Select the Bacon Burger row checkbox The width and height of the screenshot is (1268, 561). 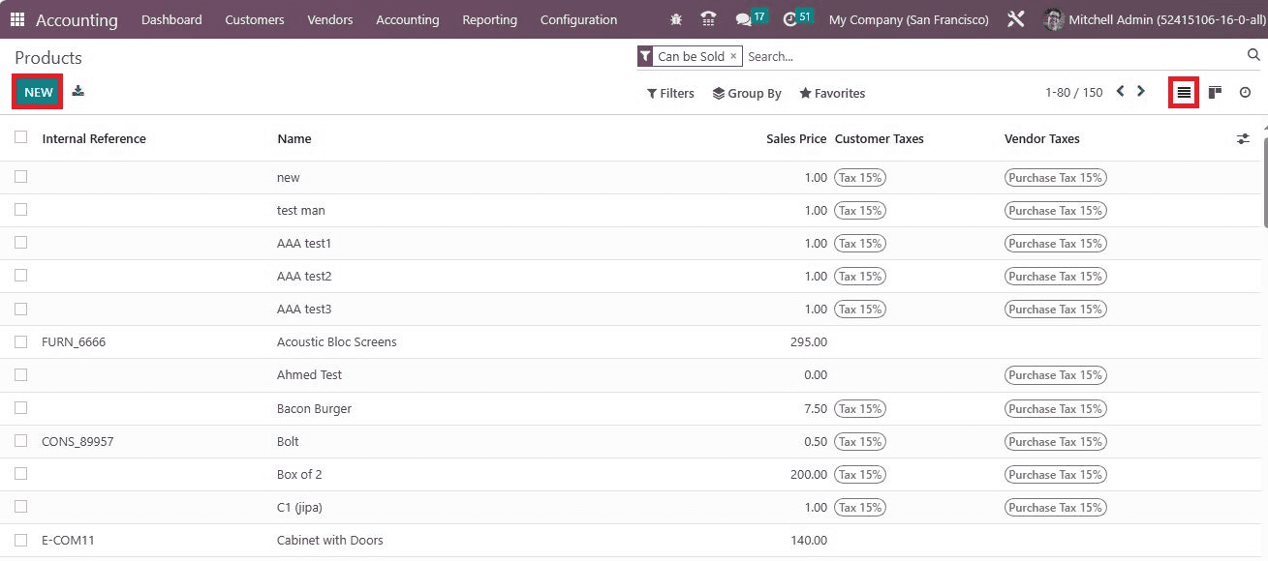coord(21,408)
